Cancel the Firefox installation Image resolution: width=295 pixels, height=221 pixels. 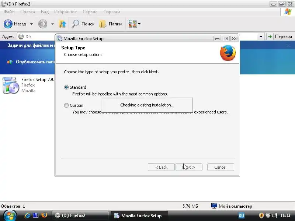click(221, 167)
